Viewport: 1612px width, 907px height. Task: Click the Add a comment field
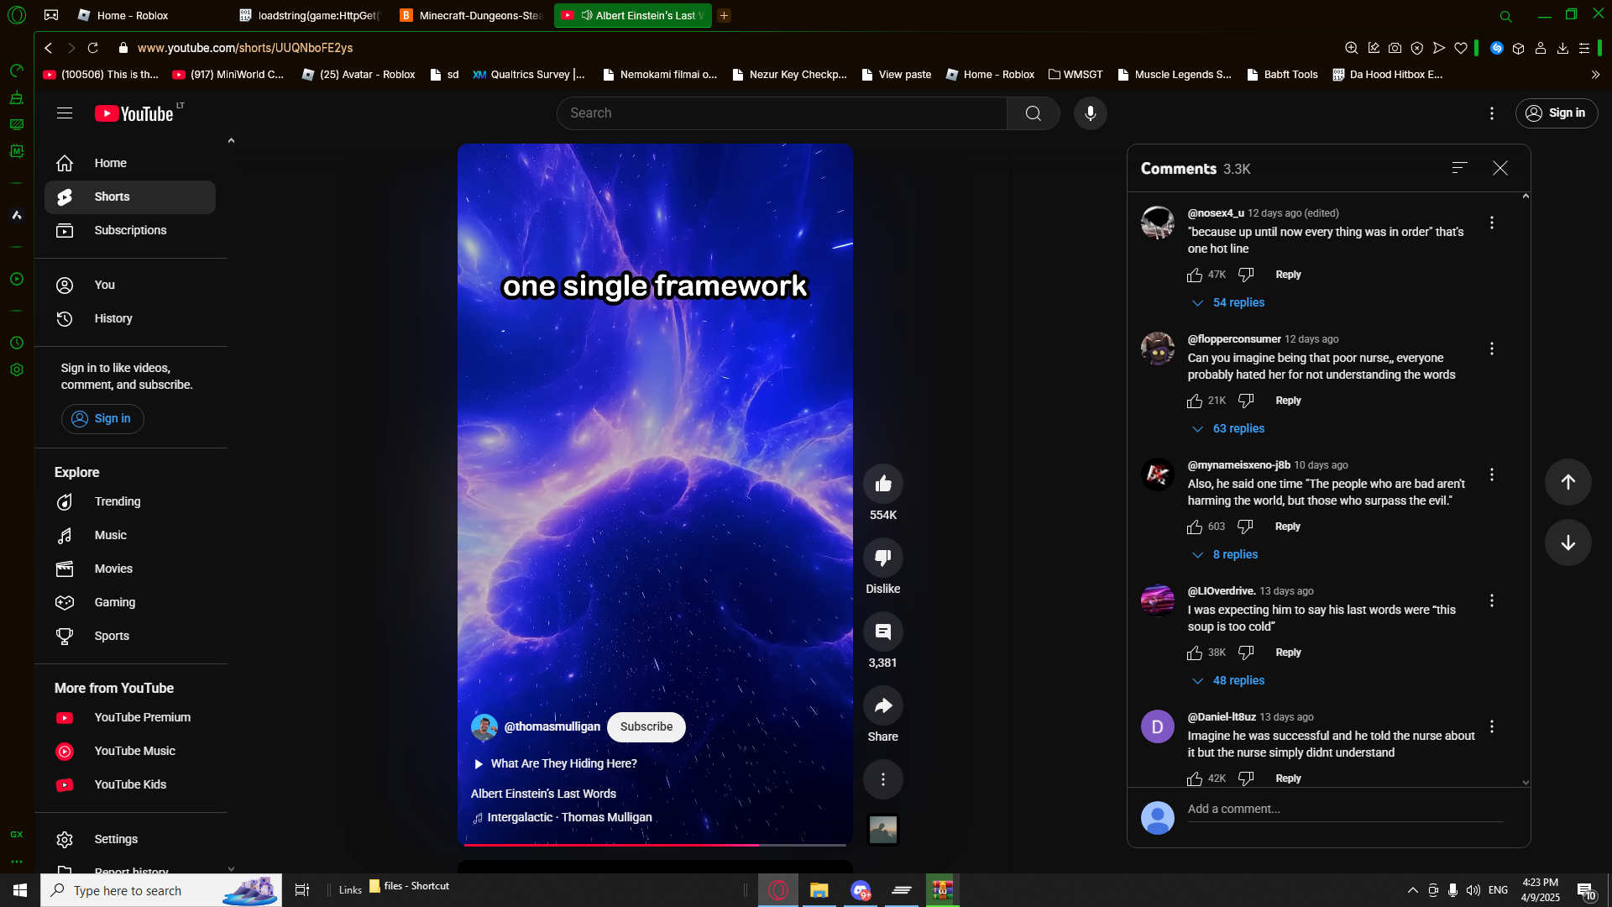coord(1345,810)
